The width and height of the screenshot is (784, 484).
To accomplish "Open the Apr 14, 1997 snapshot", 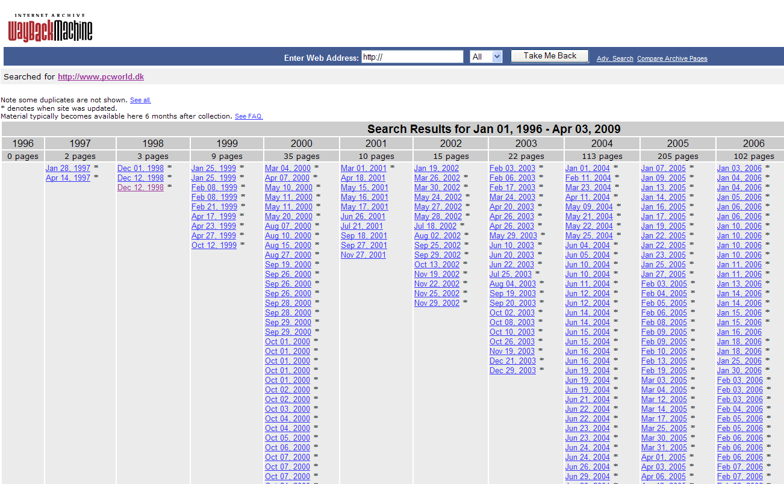I will pos(68,178).
